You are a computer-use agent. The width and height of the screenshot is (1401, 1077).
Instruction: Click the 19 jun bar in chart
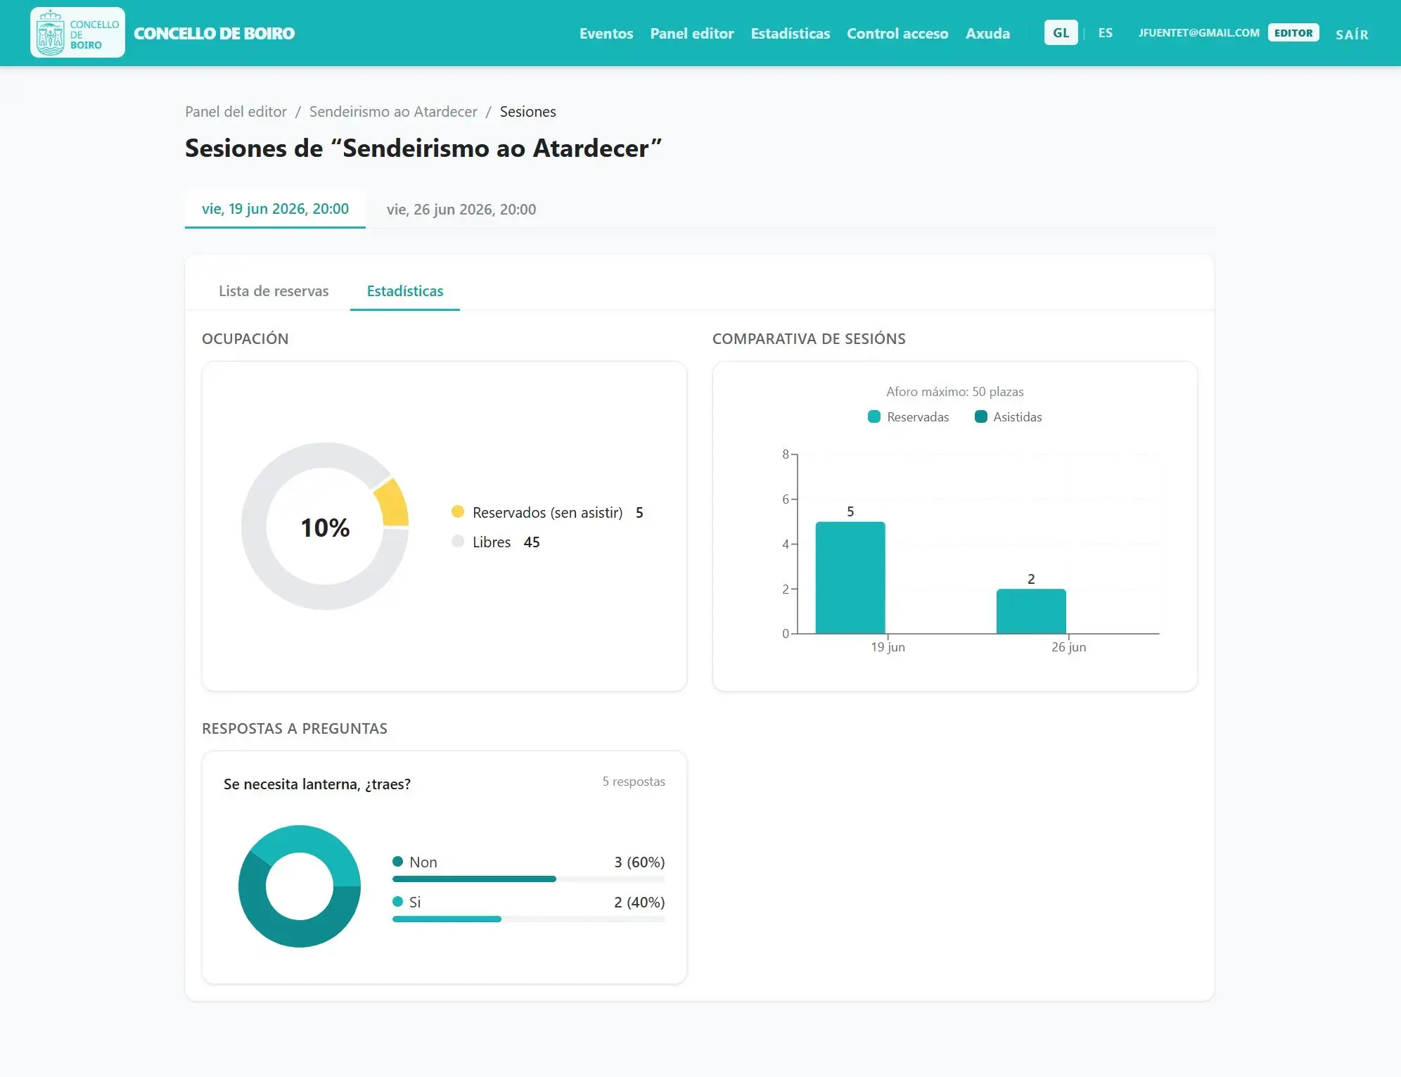(850, 578)
